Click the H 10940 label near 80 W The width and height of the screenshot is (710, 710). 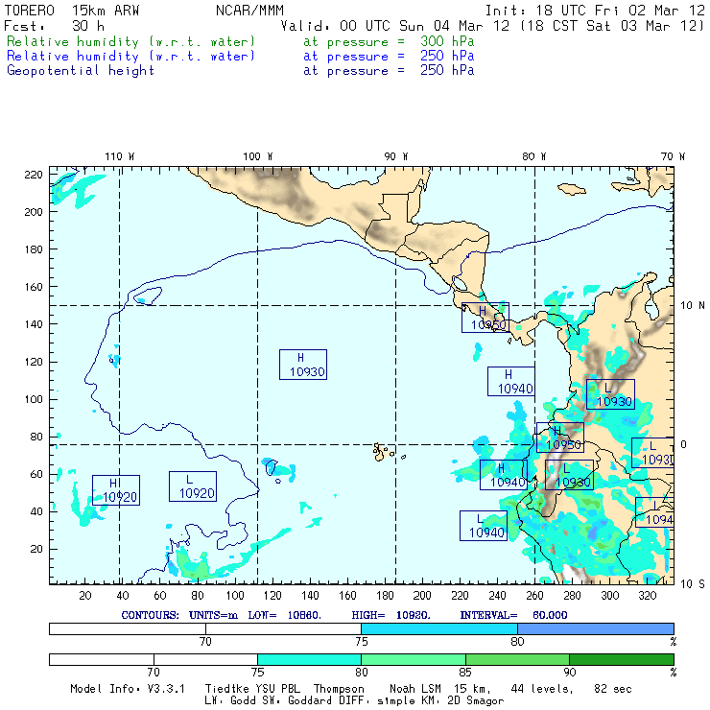point(511,381)
